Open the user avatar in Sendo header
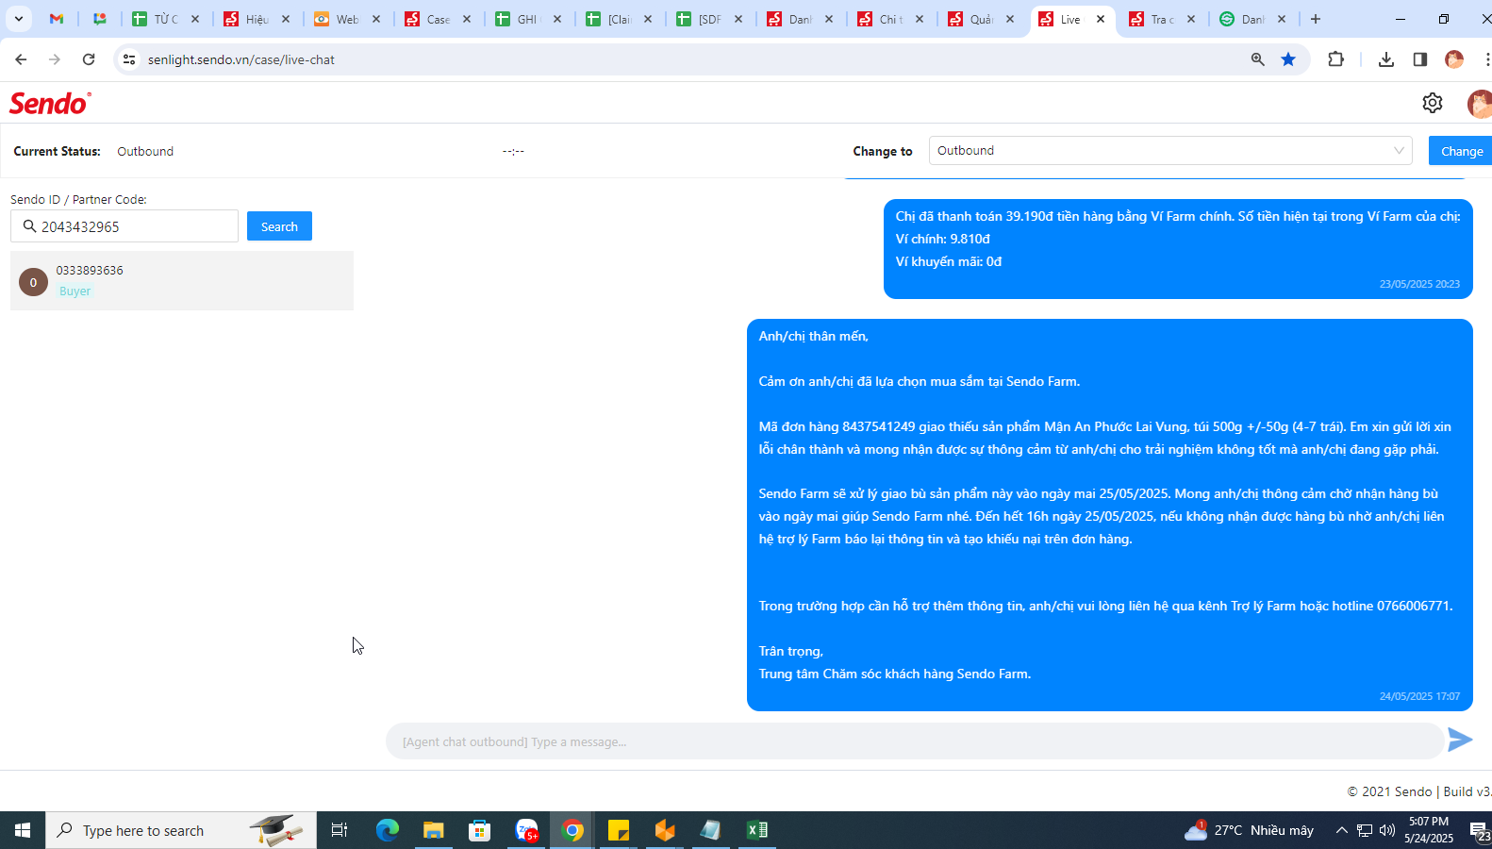The width and height of the screenshot is (1492, 849). [x=1480, y=104]
